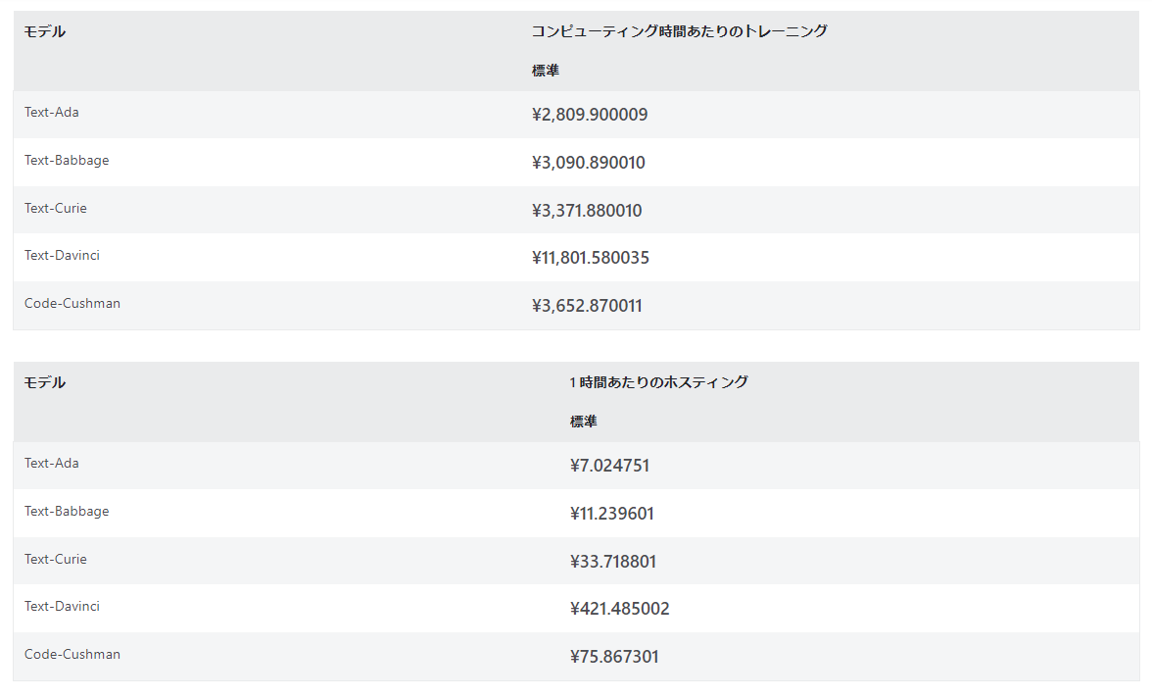Select Text-Davinci in the training table
This screenshot has height=697, width=1152.
tap(62, 256)
